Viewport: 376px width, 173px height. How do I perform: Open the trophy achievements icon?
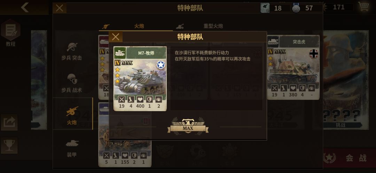9,145
